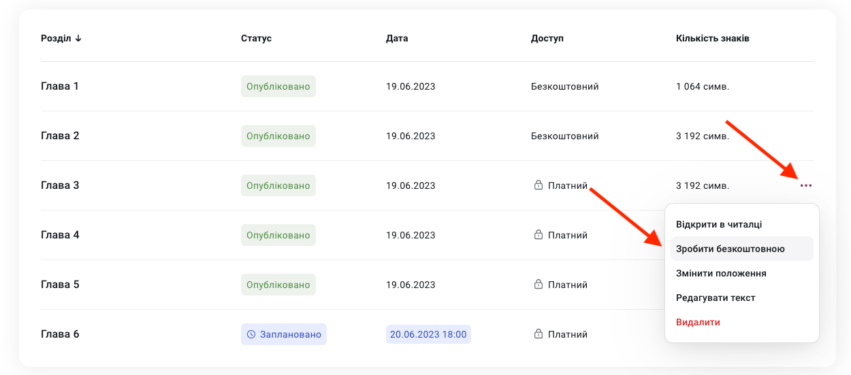Click Безкоштовний access in Глава 2 row
The width and height of the screenshot is (851, 375).
(565, 136)
